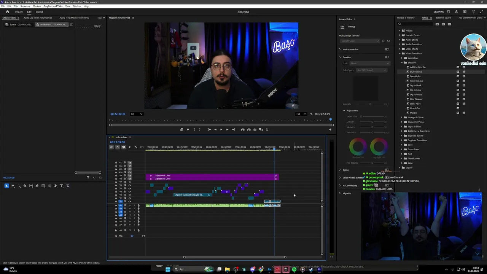This screenshot has width=487, height=274.
Task: Toggle track output eye for V2
Action: click(x=129, y=198)
